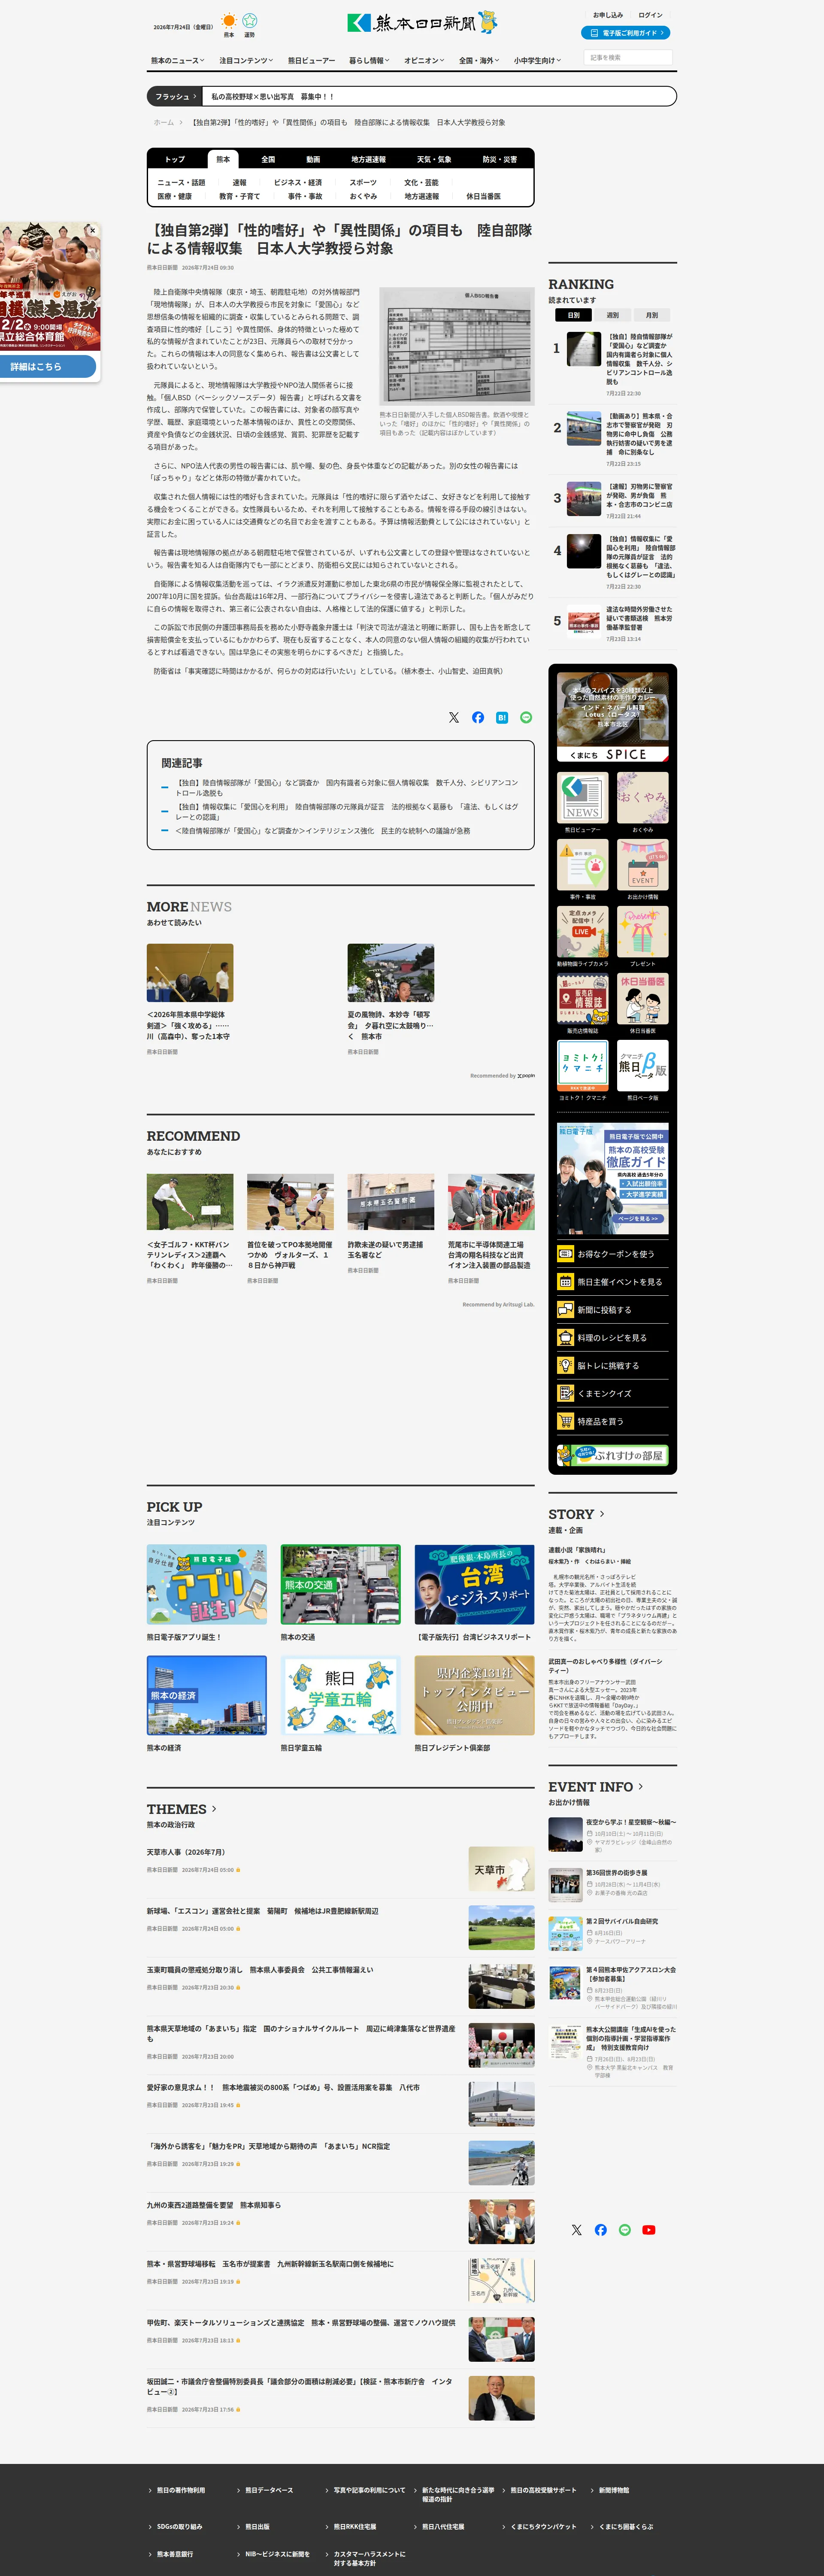Open the ぷれすけの部屋 banner
Screen dimensions: 824x2576
click(613, 1455)
